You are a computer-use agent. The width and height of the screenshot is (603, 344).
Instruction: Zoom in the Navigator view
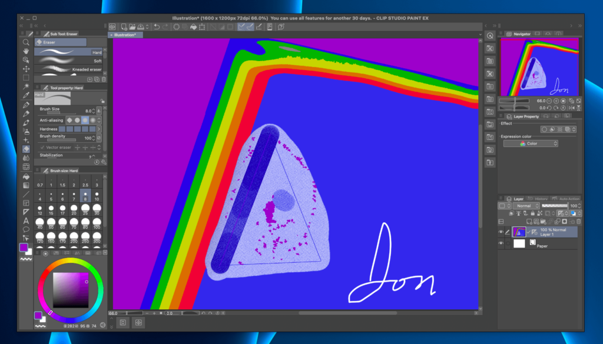[556, 101]
